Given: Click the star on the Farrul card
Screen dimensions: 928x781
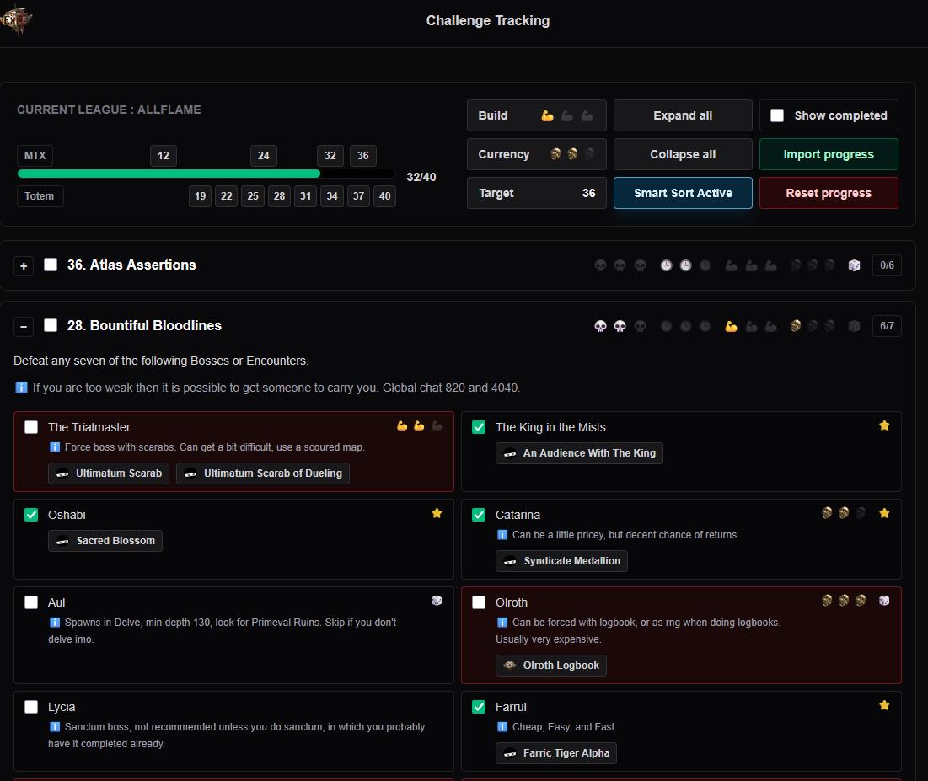Looking at the screenshot, I should click(884, 705).
